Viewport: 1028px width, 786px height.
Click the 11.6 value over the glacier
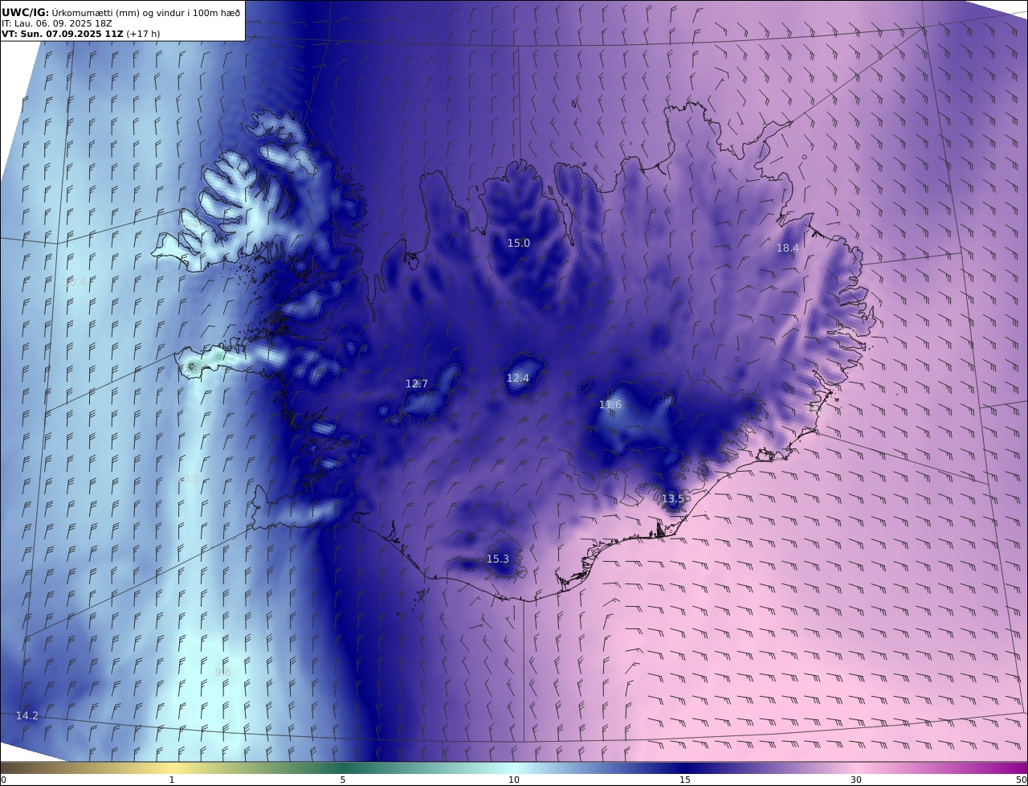610,405
